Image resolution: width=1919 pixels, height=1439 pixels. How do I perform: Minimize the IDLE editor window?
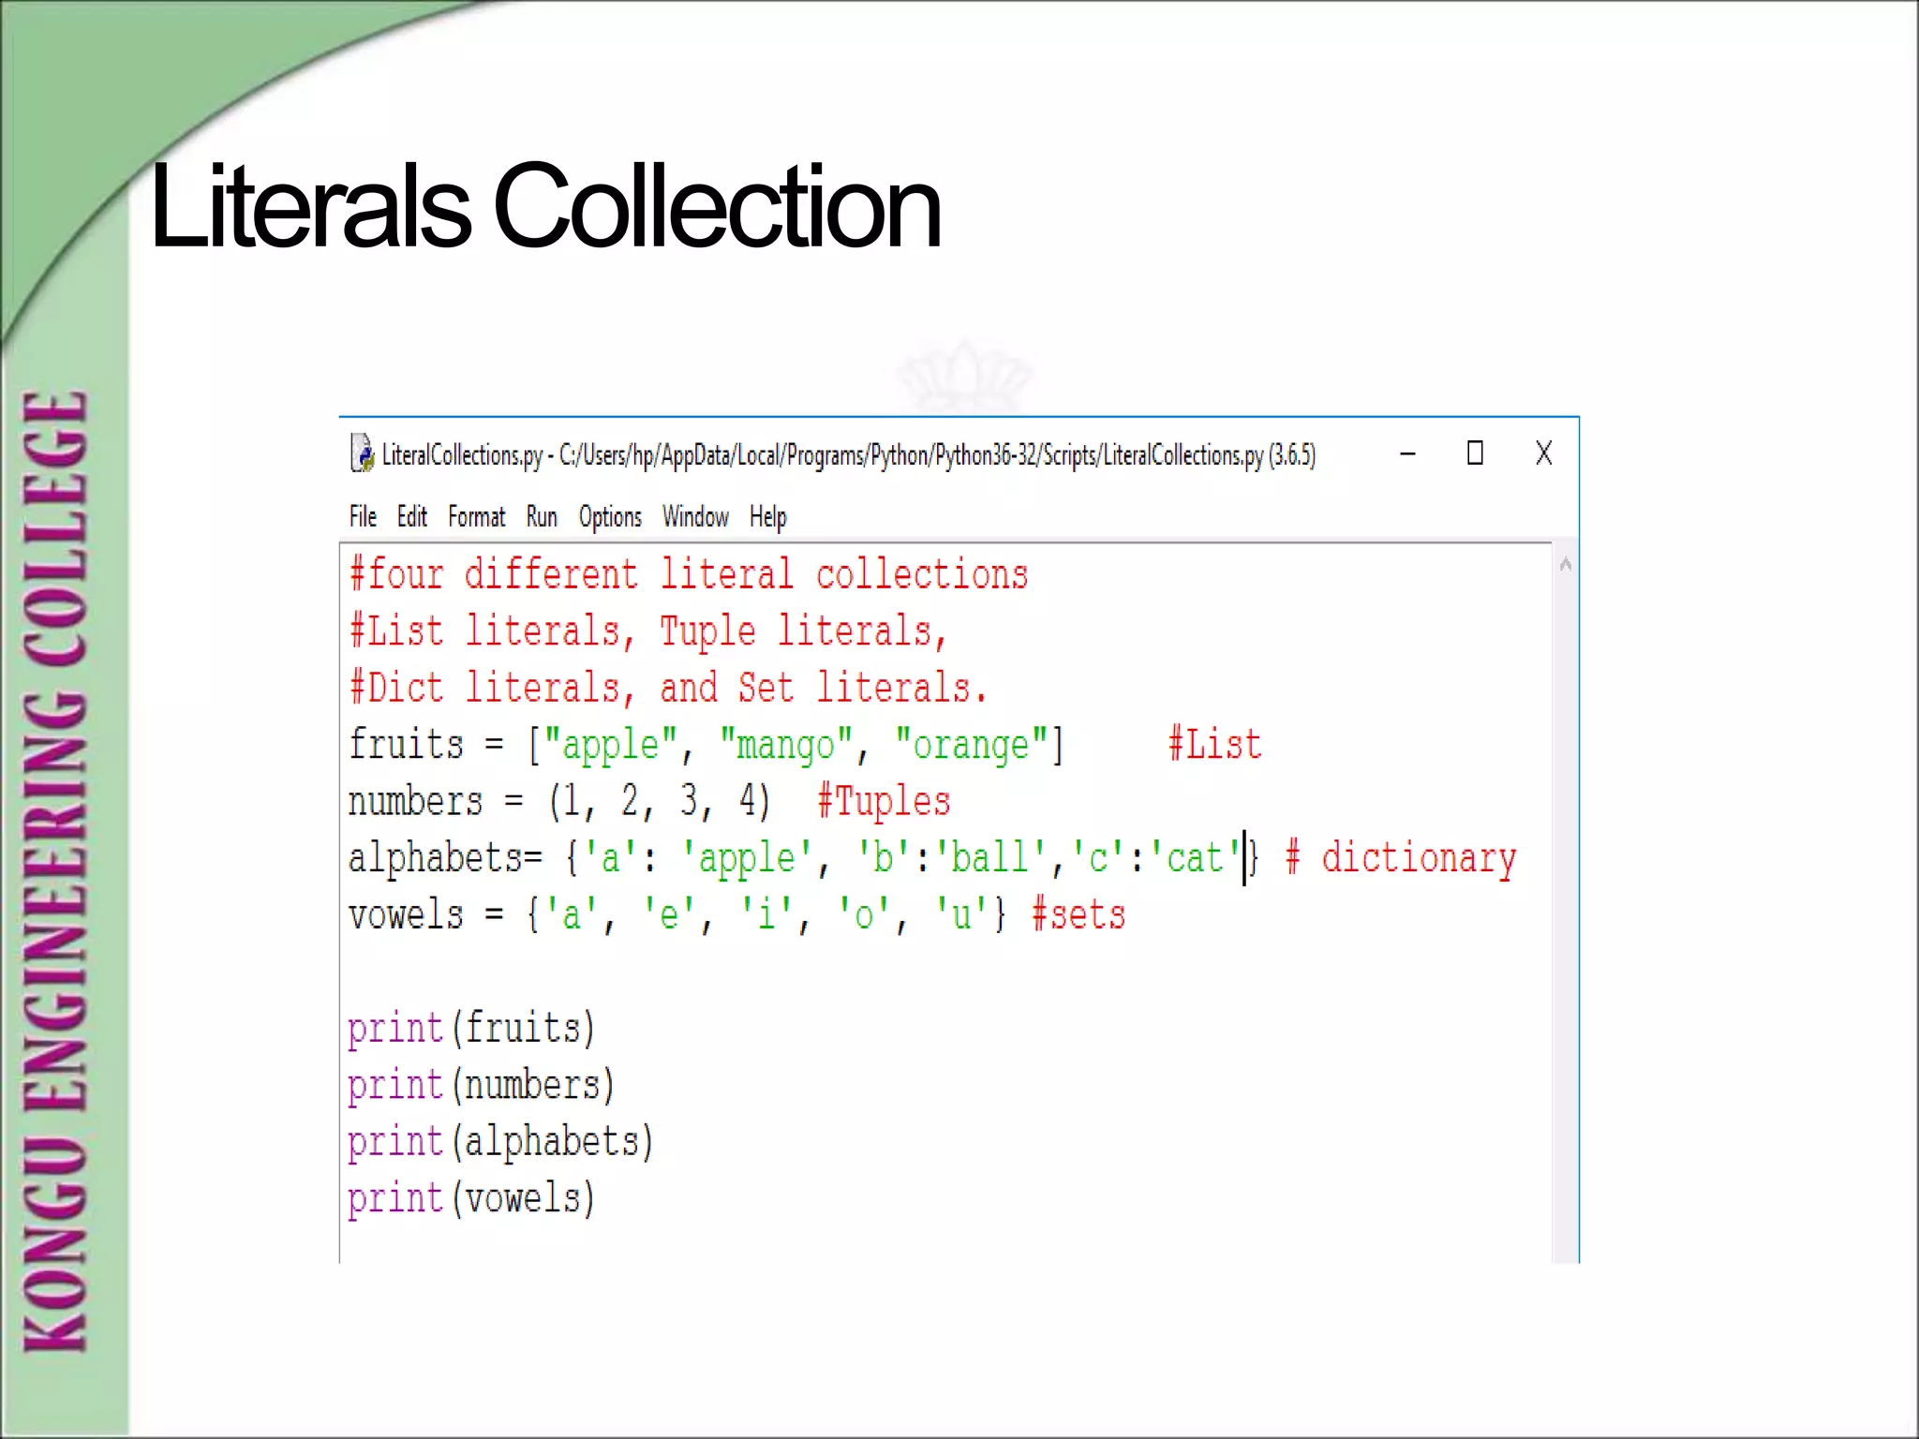tap(1407, 454)
